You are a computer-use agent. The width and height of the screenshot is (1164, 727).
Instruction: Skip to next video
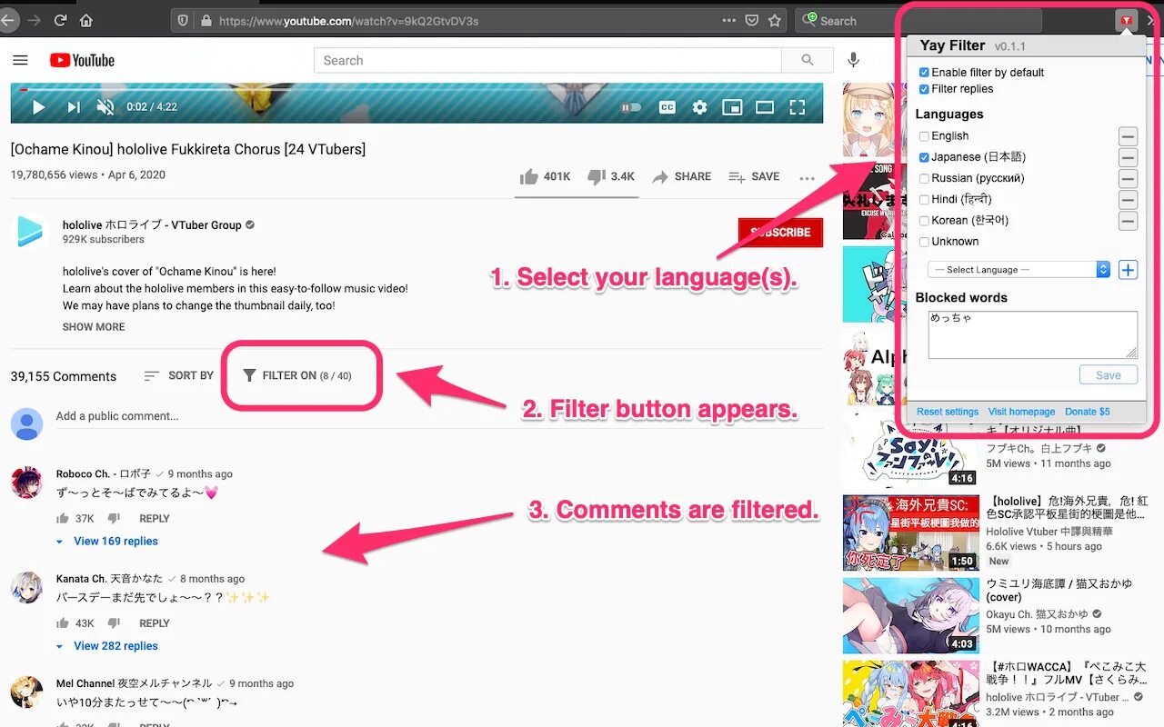click(73, 107)
